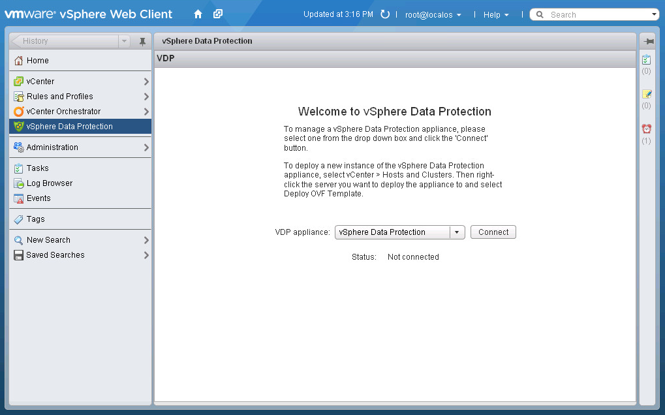Image resolution: width=665 pixels, height=415 pixels.
Task: Select Rules and Profiles label
Action: (x=60, y=96)
